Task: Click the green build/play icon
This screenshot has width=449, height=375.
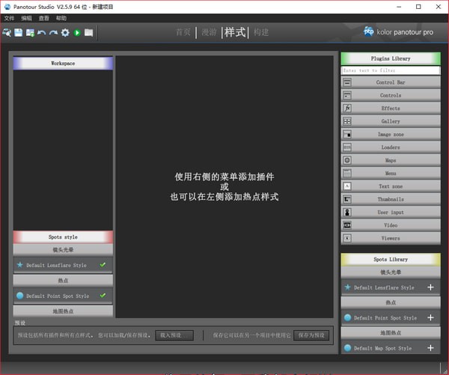Action: tap(76, 32)
